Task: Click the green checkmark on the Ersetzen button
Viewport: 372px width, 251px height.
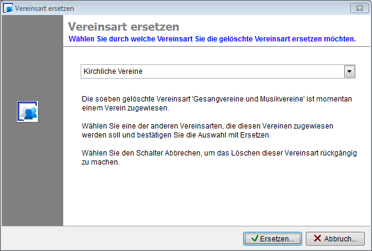Action: click(255, 238)
